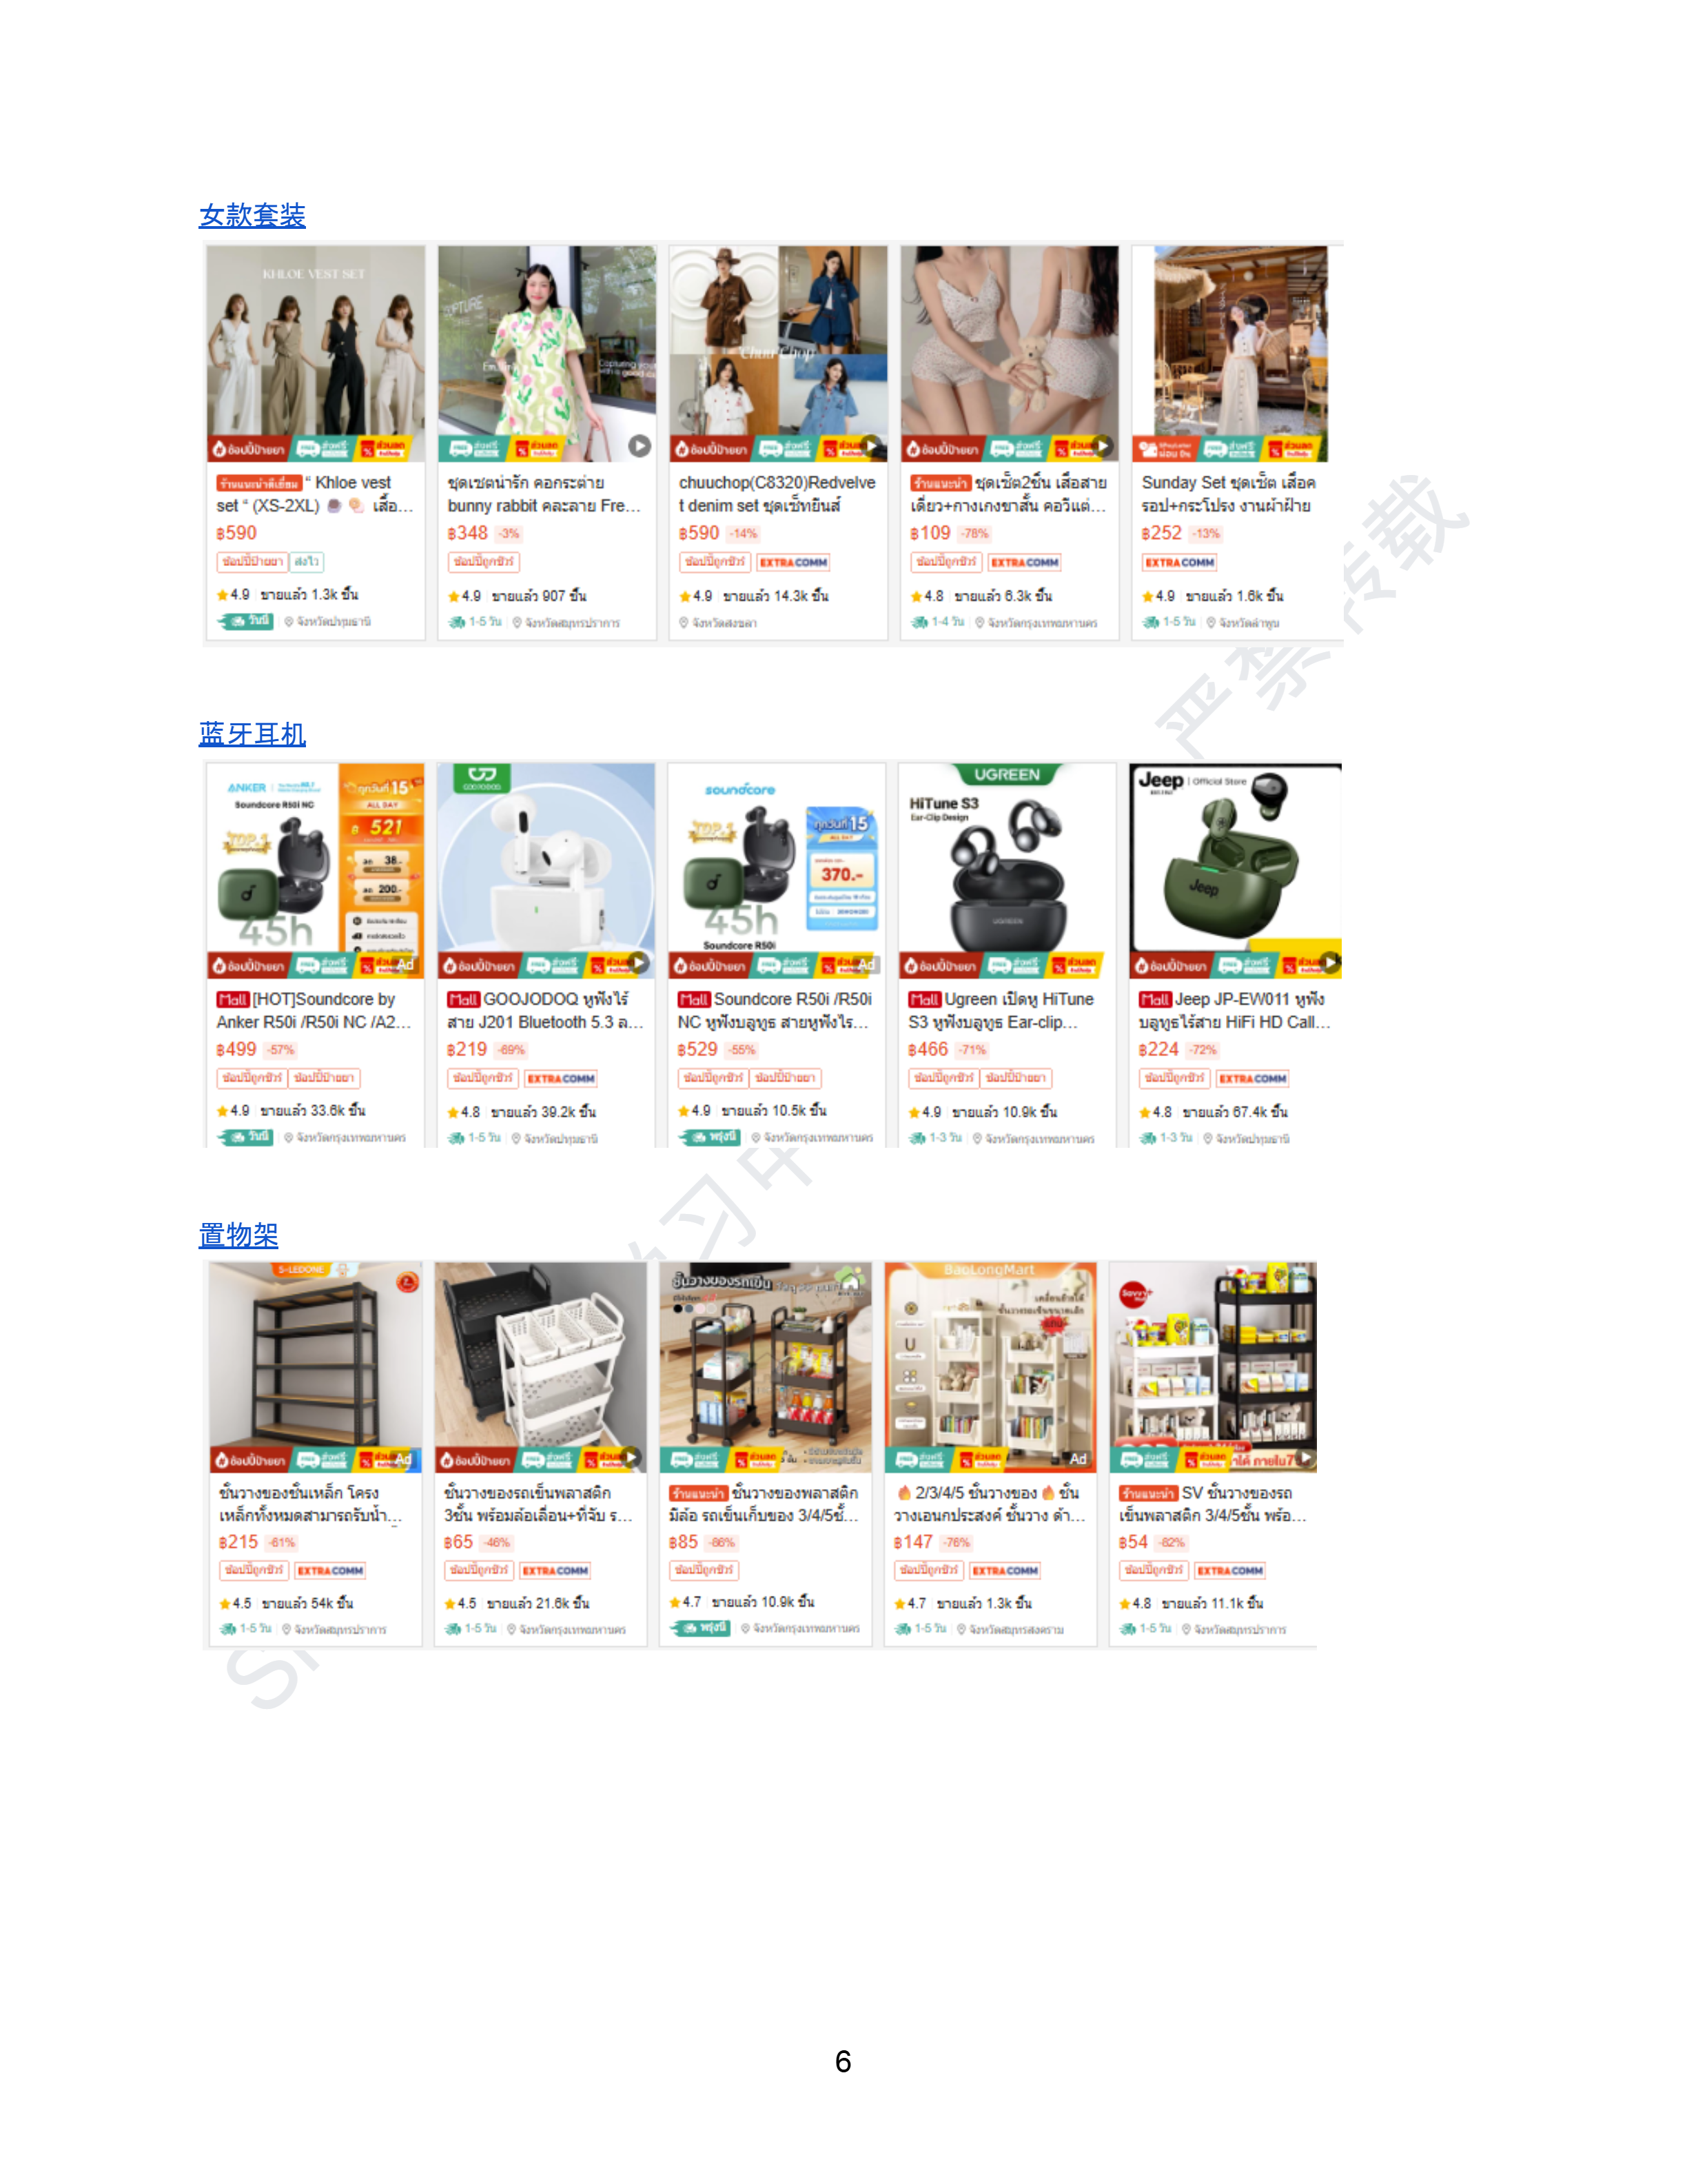This screenshot has width=1687, height=2184.
Task: Click the Khloe vest set product image
Action: coord(316,354)
